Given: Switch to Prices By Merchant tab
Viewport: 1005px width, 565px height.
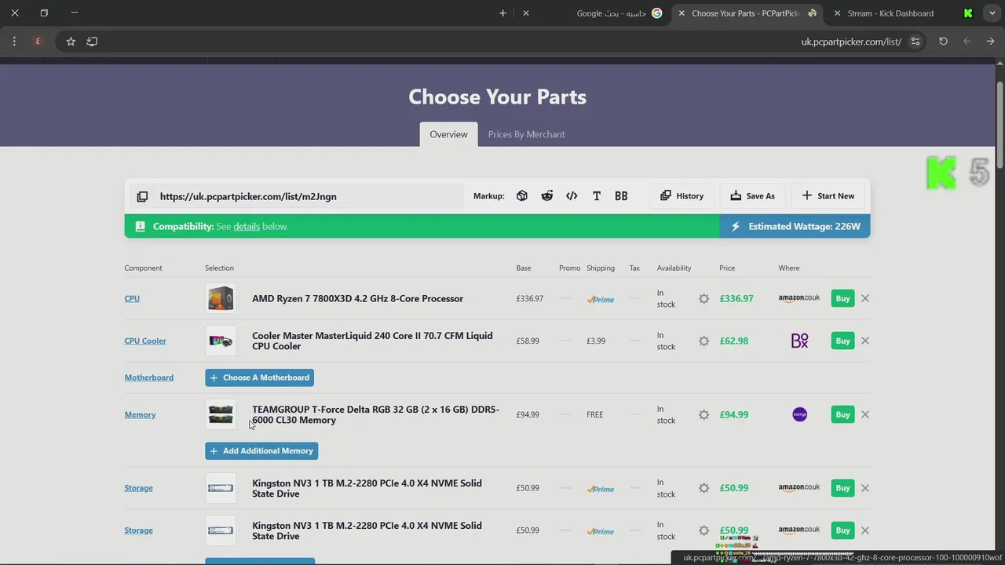Looking at the screenshot, I should tap(526, 134).
